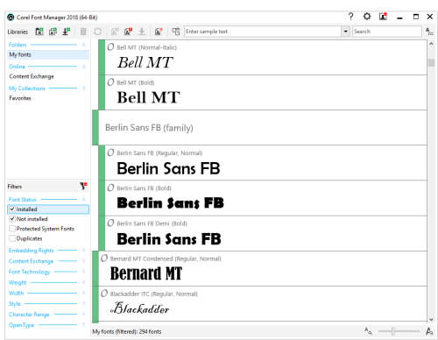Click the Create collection icon in toolbar
The width and height of the screenshot is (438, 340).
click(53, 32)
